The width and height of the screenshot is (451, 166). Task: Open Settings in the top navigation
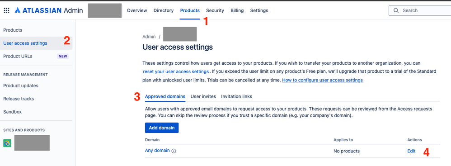[259, 10]
